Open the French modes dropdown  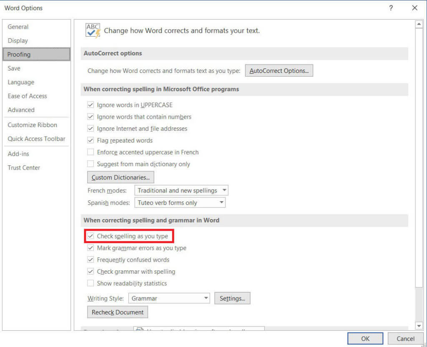click(x=181, y=190)
